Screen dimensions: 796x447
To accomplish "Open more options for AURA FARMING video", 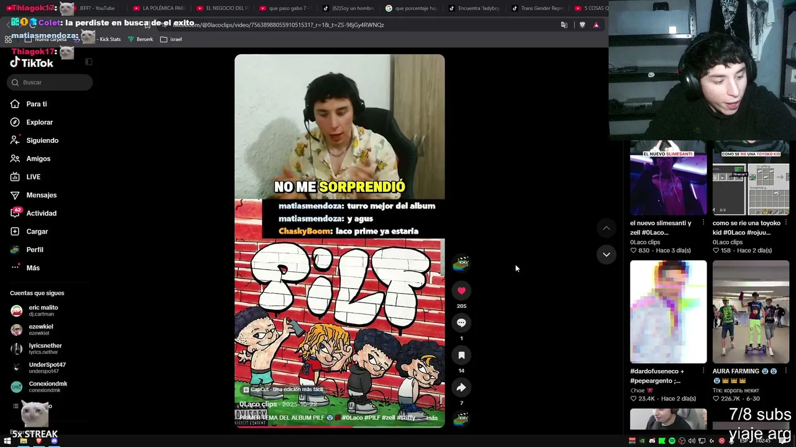I will (786, 371).
